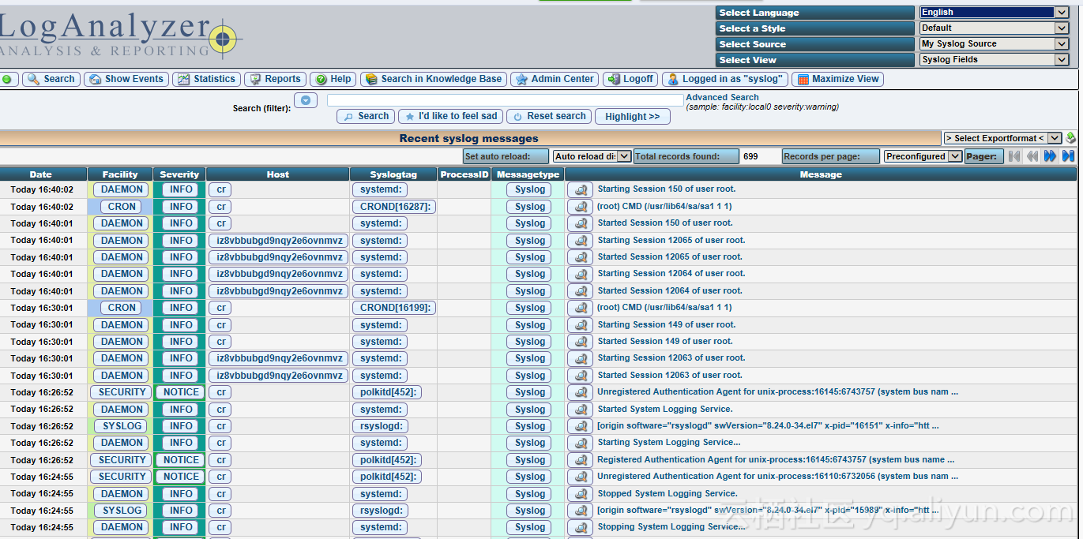Click the Syslogtag column header
The height and width of the screenshot is (539, 1083).
point(393,174)
